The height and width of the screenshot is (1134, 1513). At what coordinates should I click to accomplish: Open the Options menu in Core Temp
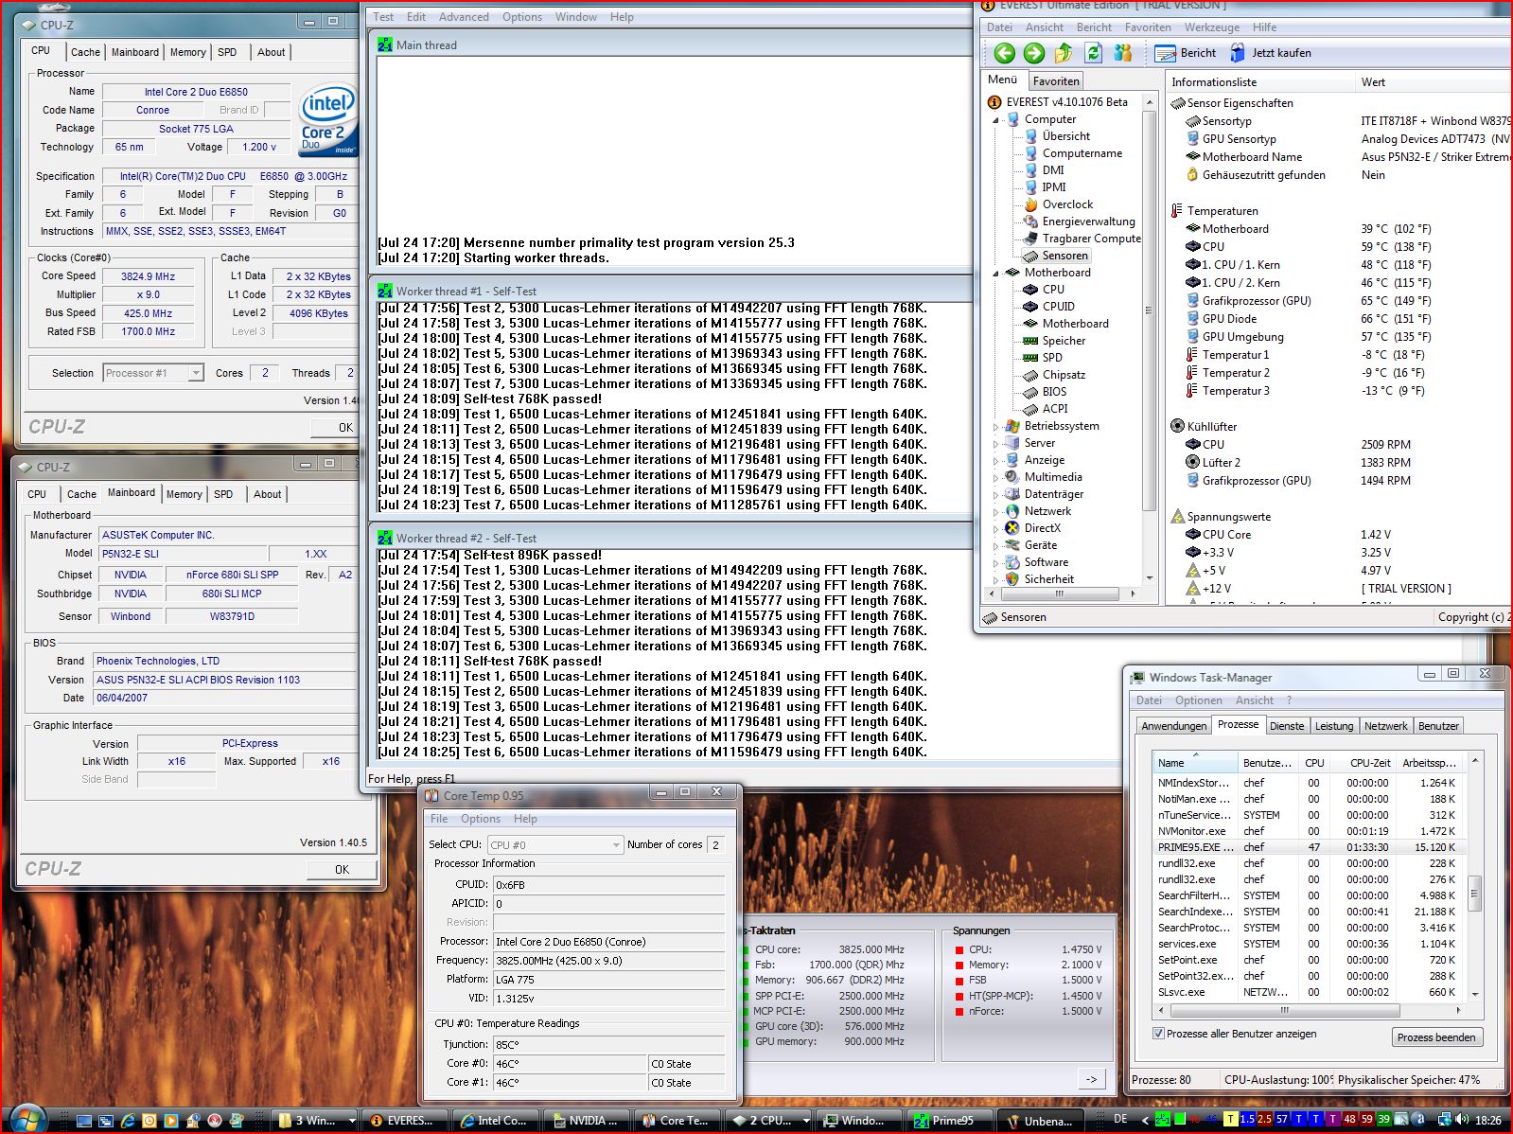pos(481,819)
